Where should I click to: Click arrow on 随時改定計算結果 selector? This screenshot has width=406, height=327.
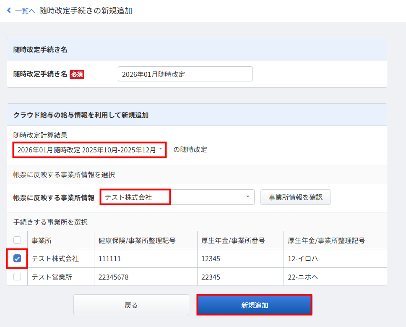161,149
